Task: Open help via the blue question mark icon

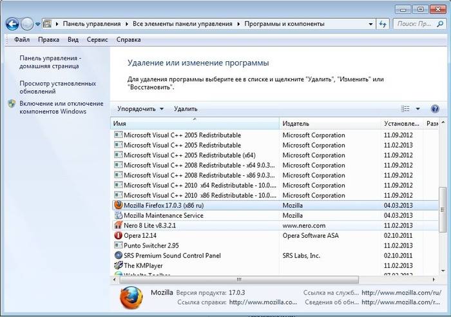Action: tap(434, 109)
